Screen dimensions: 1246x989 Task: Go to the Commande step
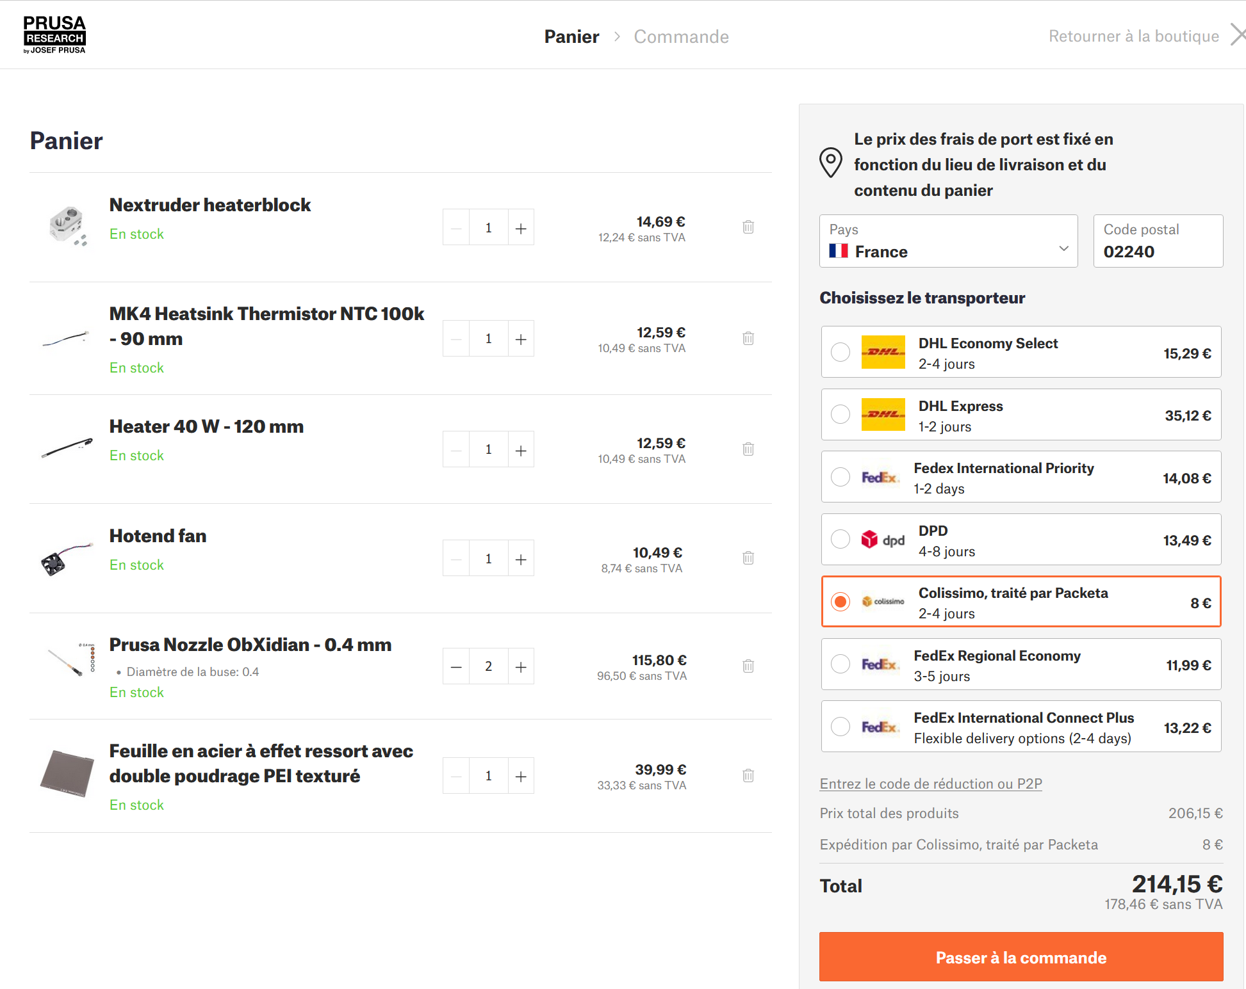[681, 36]
